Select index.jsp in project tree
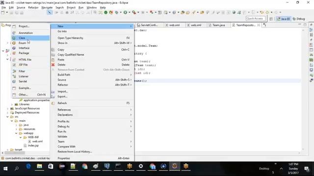Screen dimensions: 314x176 (x=31, y=146)
